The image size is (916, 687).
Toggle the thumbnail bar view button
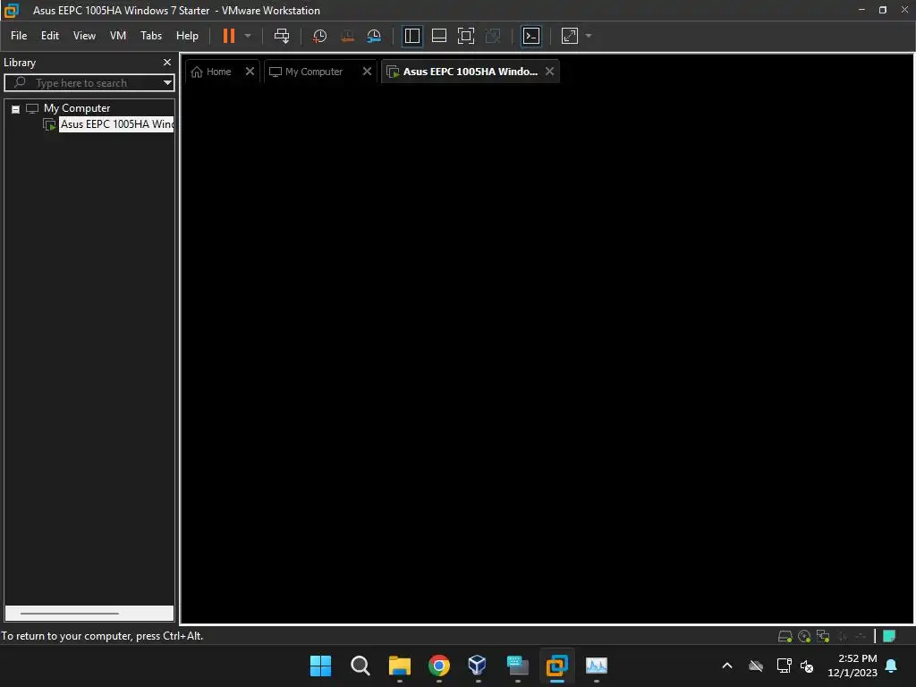(438, 36)
